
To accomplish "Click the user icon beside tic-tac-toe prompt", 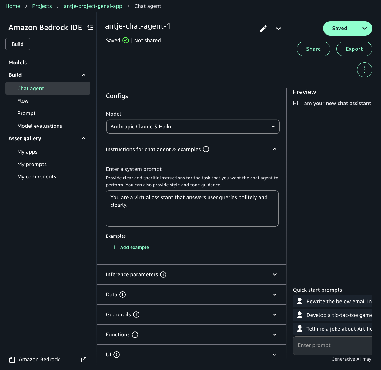I will click(299, 315).
